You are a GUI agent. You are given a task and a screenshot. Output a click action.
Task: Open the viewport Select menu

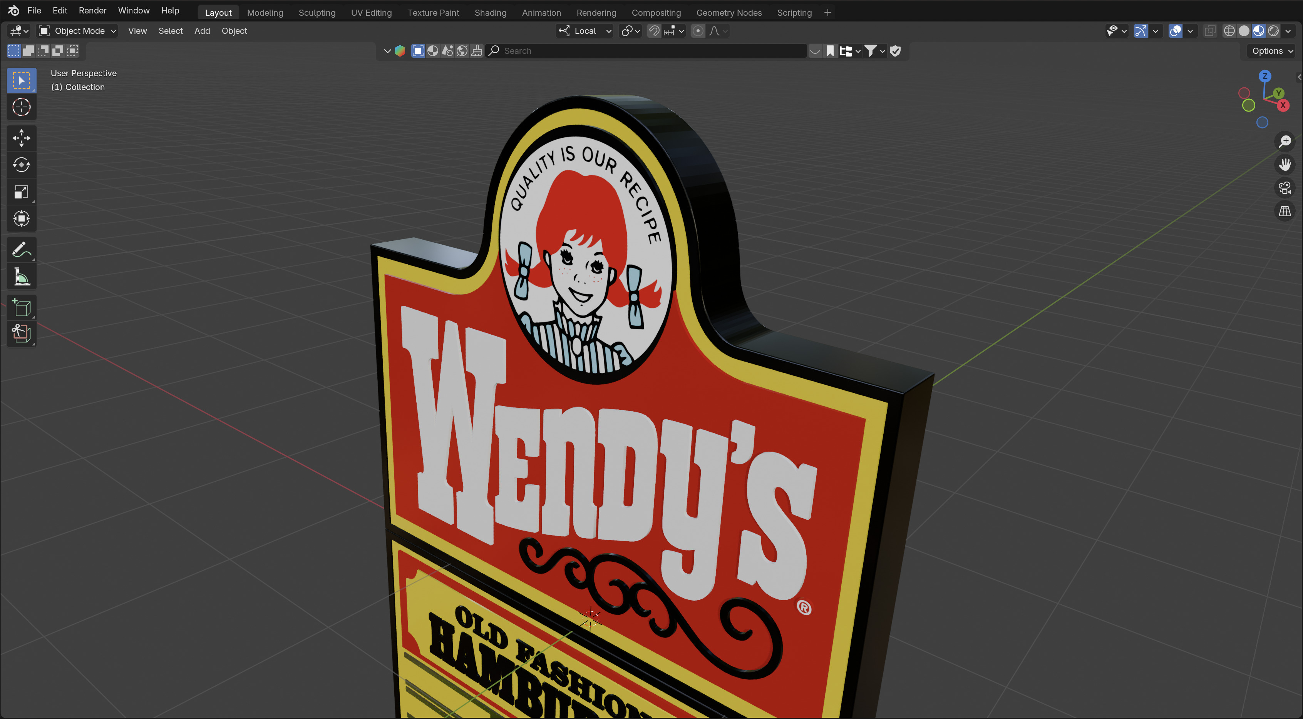(x=171, y=31)
